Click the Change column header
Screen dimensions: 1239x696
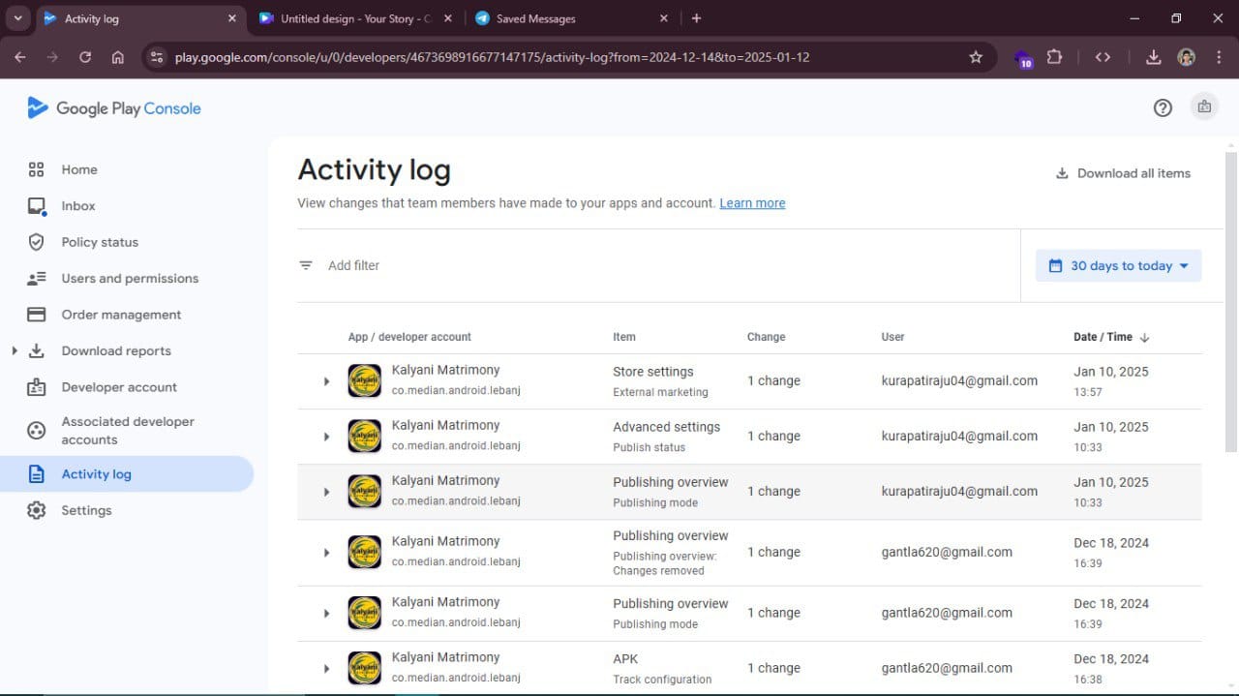tap(767, 337)
